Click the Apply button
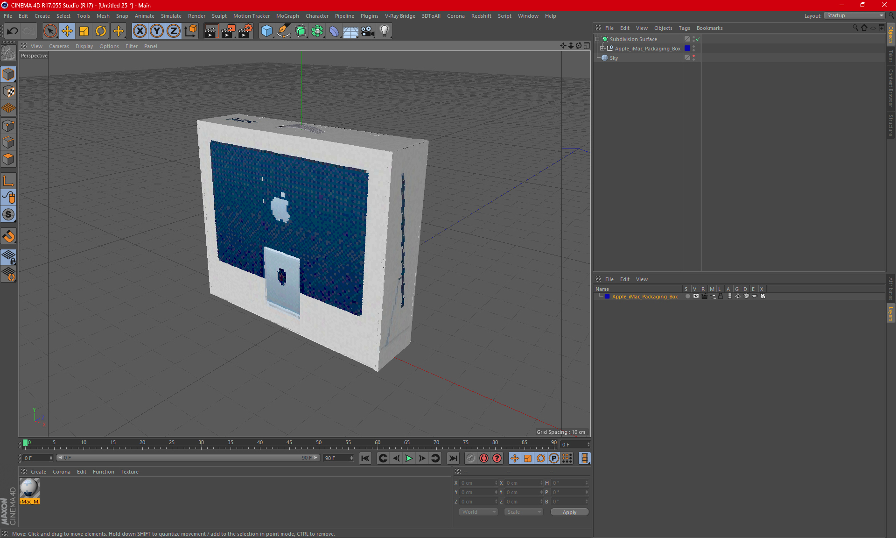Image resolution: width=896 pixels, height=538 pixels. pos(569,512)
